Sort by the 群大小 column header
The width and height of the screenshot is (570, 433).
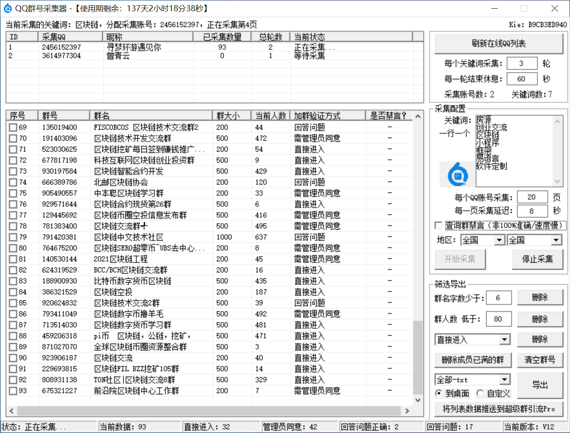(232, 115)
